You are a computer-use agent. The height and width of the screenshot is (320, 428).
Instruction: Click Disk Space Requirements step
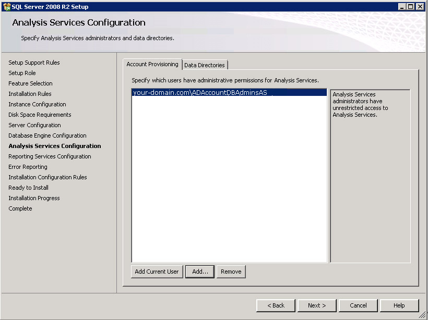coord(40,115)
